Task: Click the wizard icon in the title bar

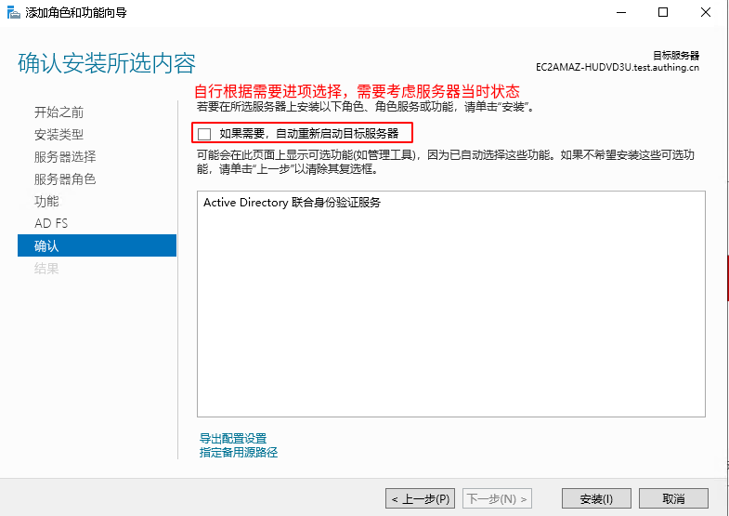Action: click(14, 12)
